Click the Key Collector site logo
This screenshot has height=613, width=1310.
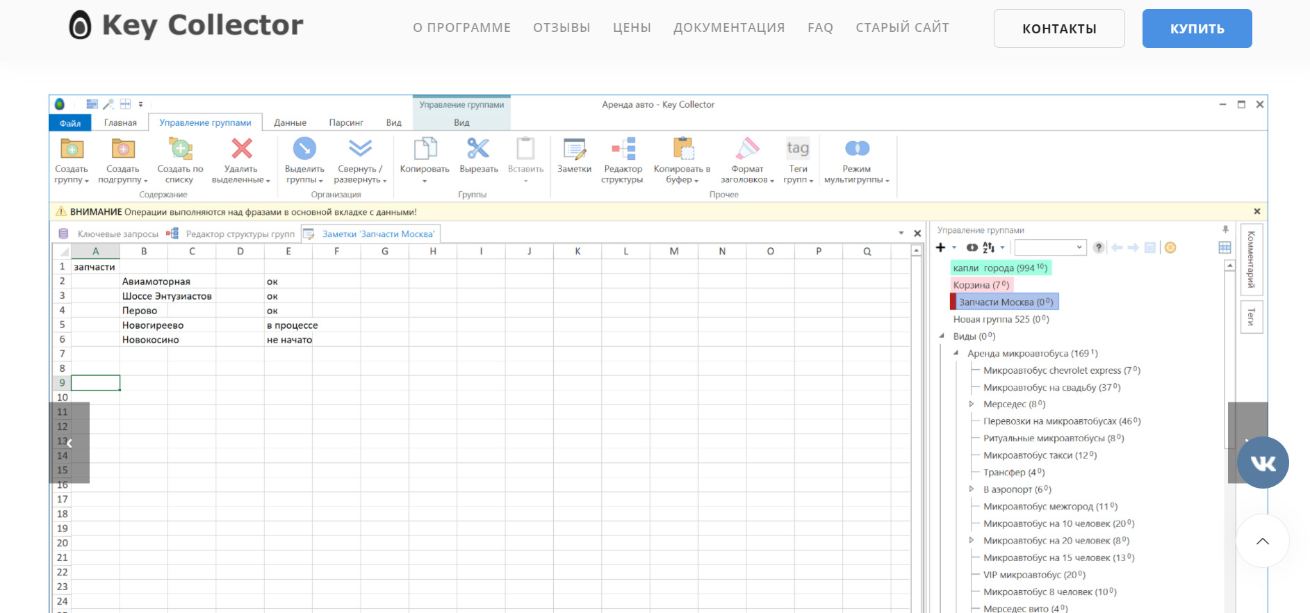coord(186,26)
